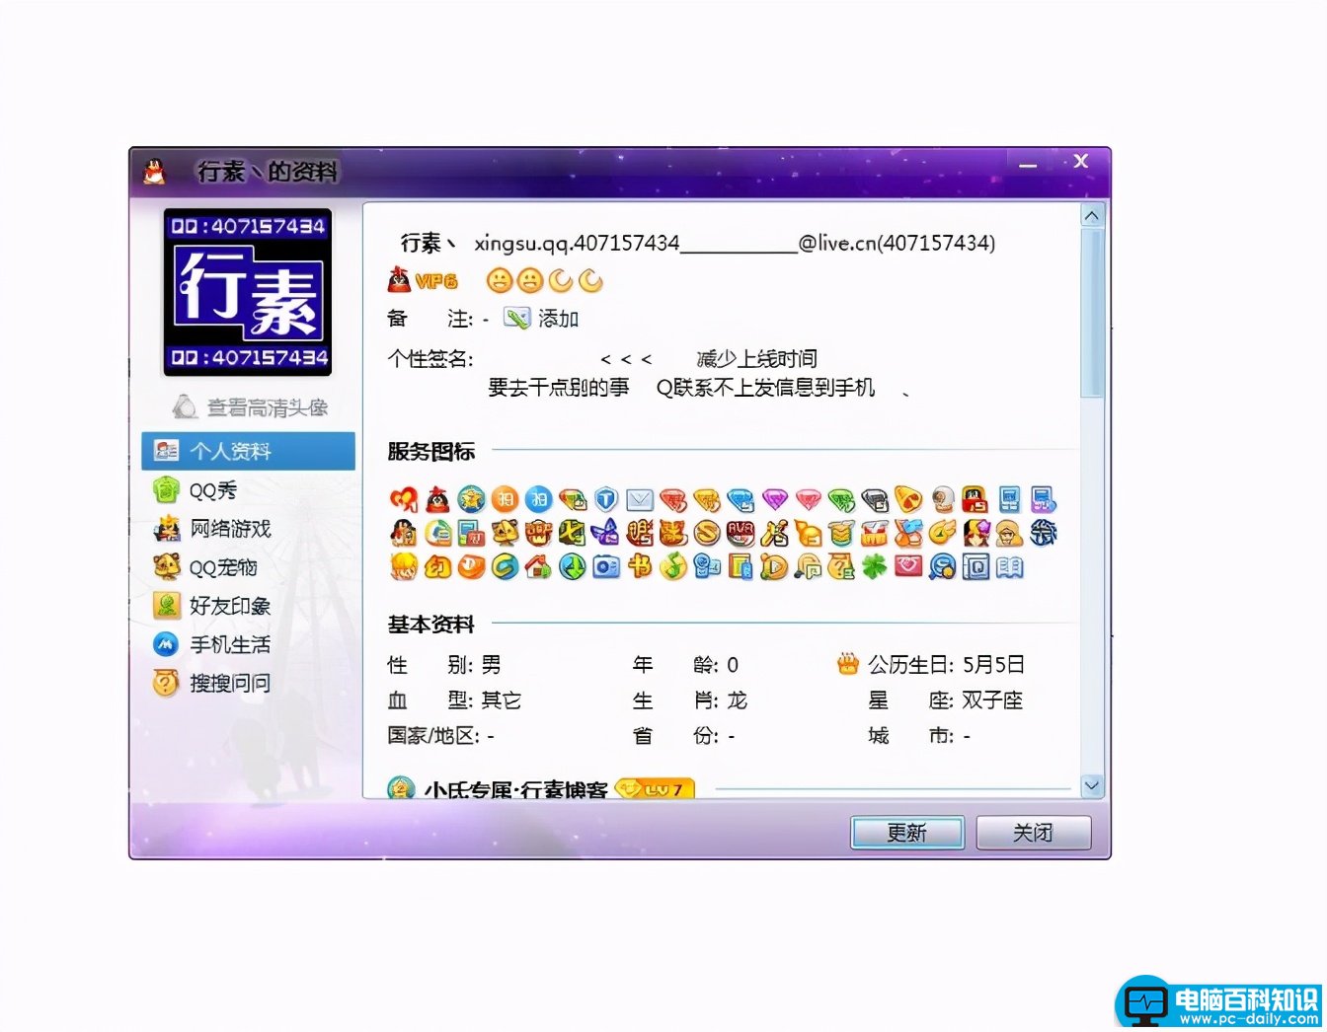Image resolution: width=1327 pixels, height=1032 pixels.
Task: Click the red-hat QQ penguin service icon
Action: coord(437,499)
